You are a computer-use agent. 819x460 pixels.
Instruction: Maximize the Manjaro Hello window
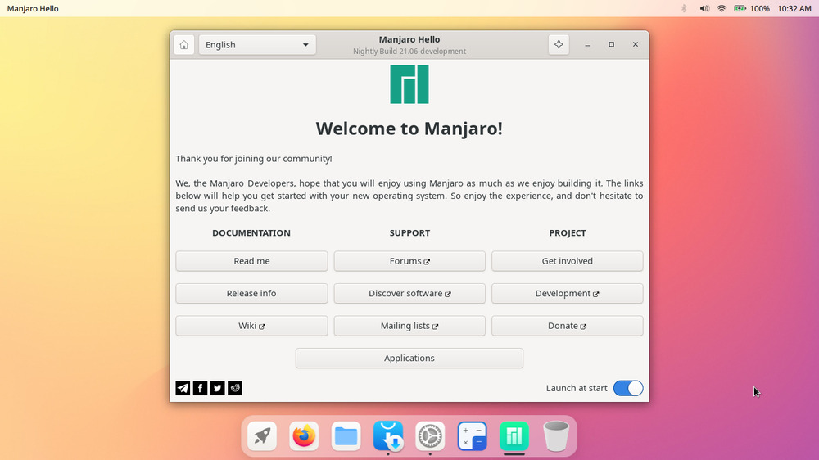click(611, 44)
